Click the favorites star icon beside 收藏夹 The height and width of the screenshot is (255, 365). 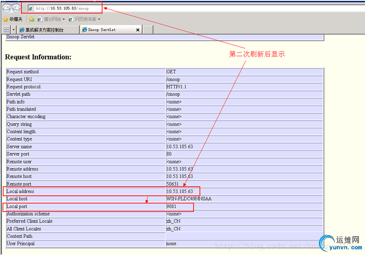[6, 19]
